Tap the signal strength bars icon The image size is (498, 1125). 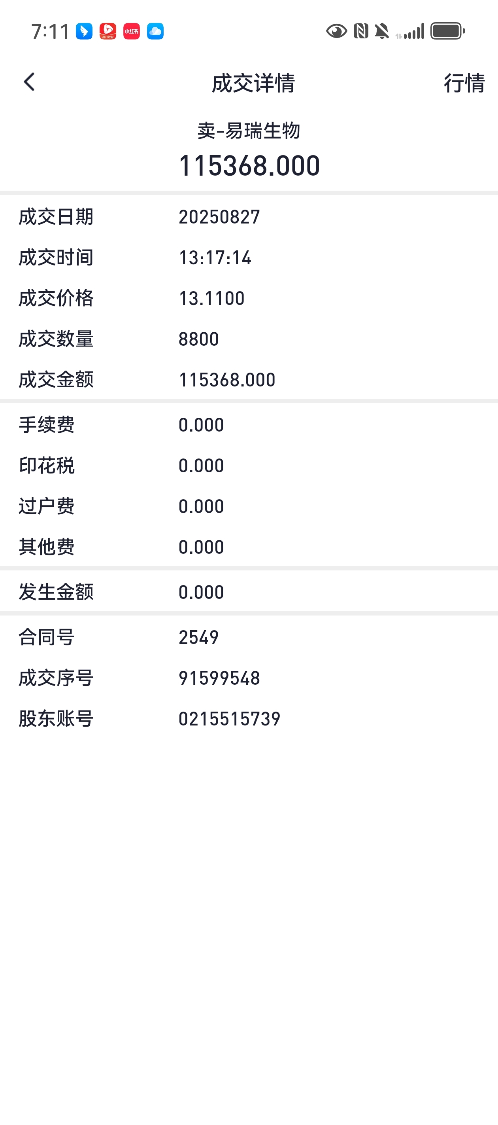(x=410, y=31)
